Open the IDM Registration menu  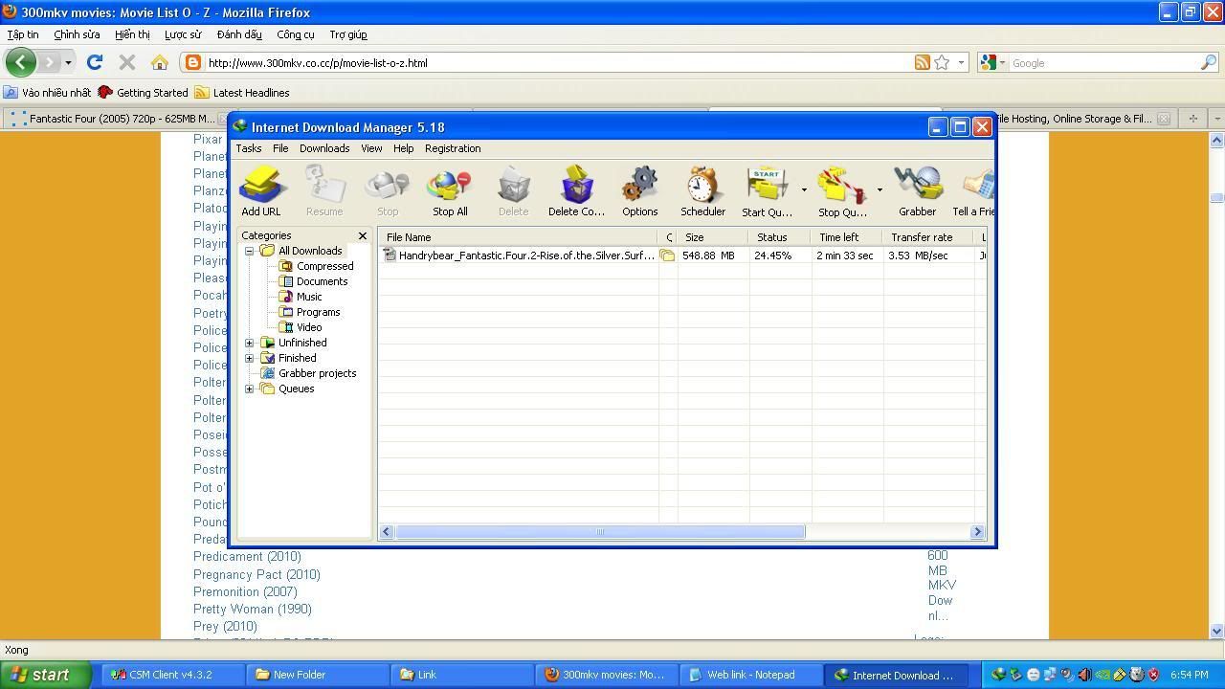click(453, 148)
